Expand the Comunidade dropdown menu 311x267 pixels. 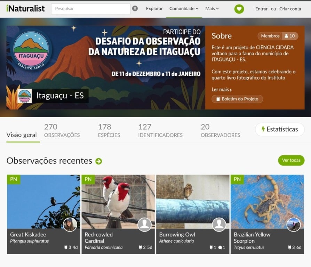click(x=184, y=9)
